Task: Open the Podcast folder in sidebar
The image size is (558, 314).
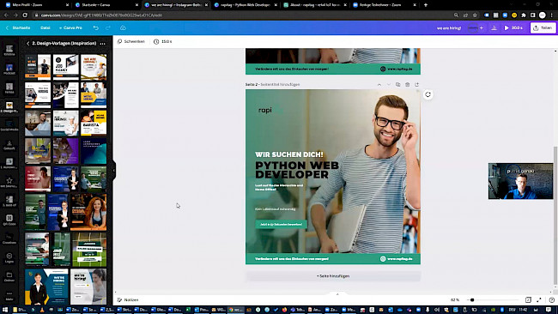Action: [9, 69]
